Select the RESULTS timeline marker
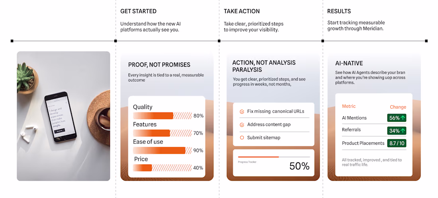Screen dimensions: 438x198 tap(323, 41)
